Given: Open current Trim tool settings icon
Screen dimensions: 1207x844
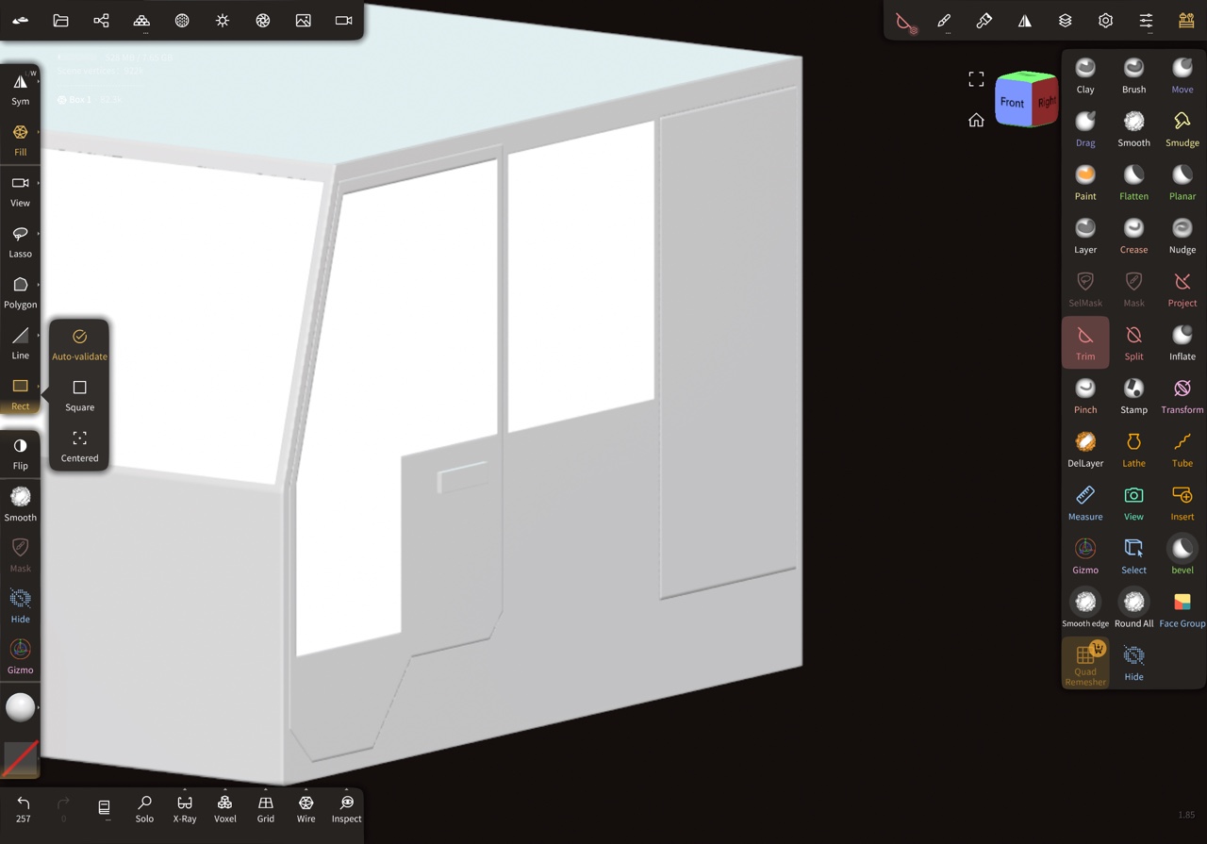Looking at the screenshot, I should click(905, 22).
